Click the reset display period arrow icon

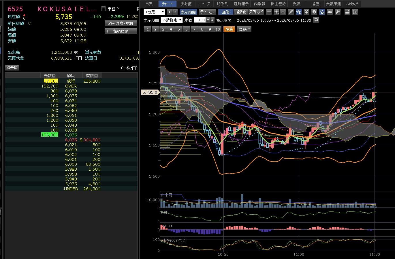coord(316,20)
